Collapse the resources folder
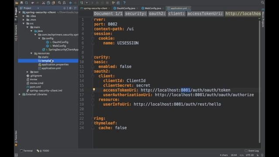 pos(31,53)
